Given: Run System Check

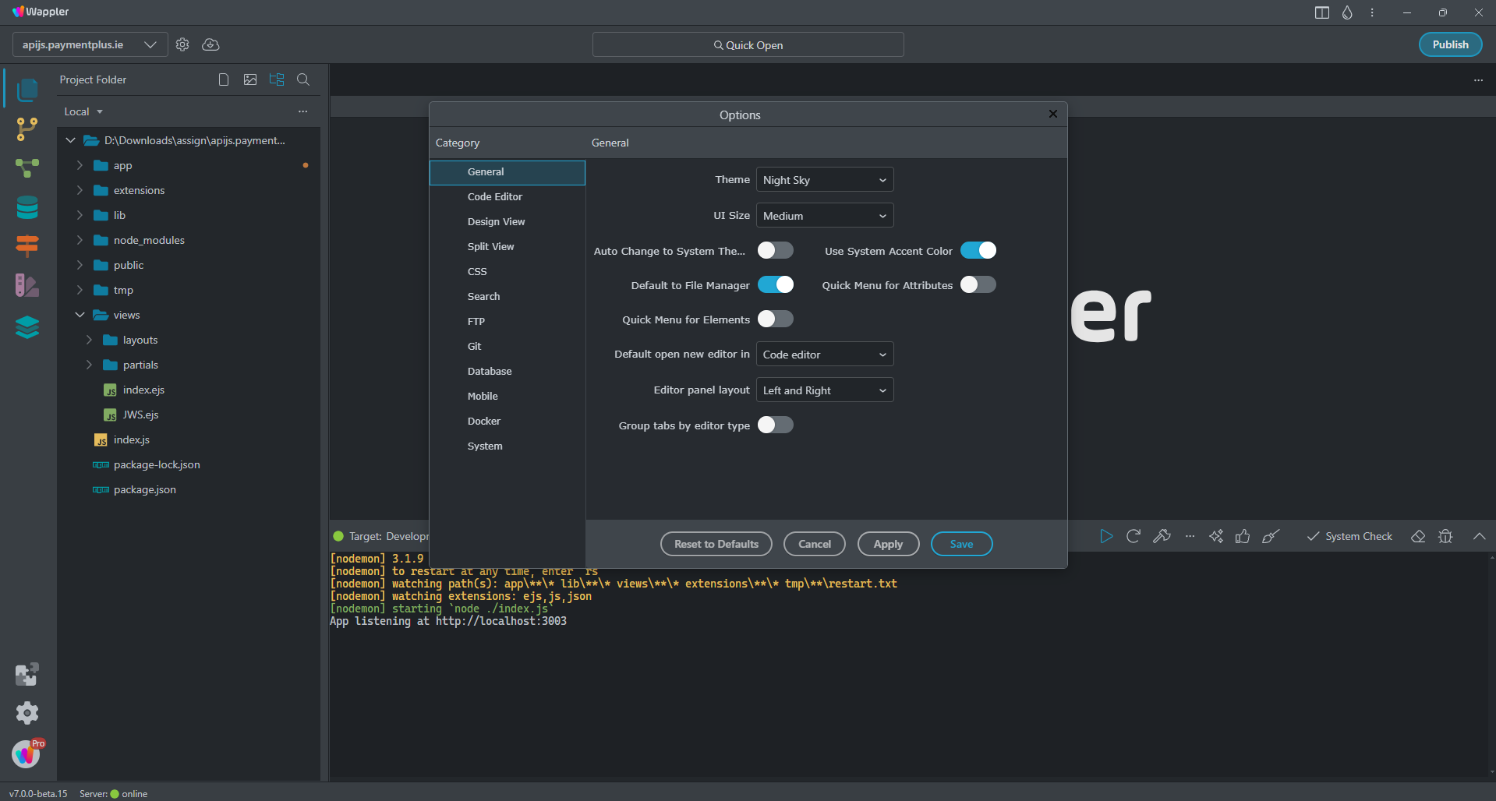Looking at the screenshot, I should pos(1349,536).
